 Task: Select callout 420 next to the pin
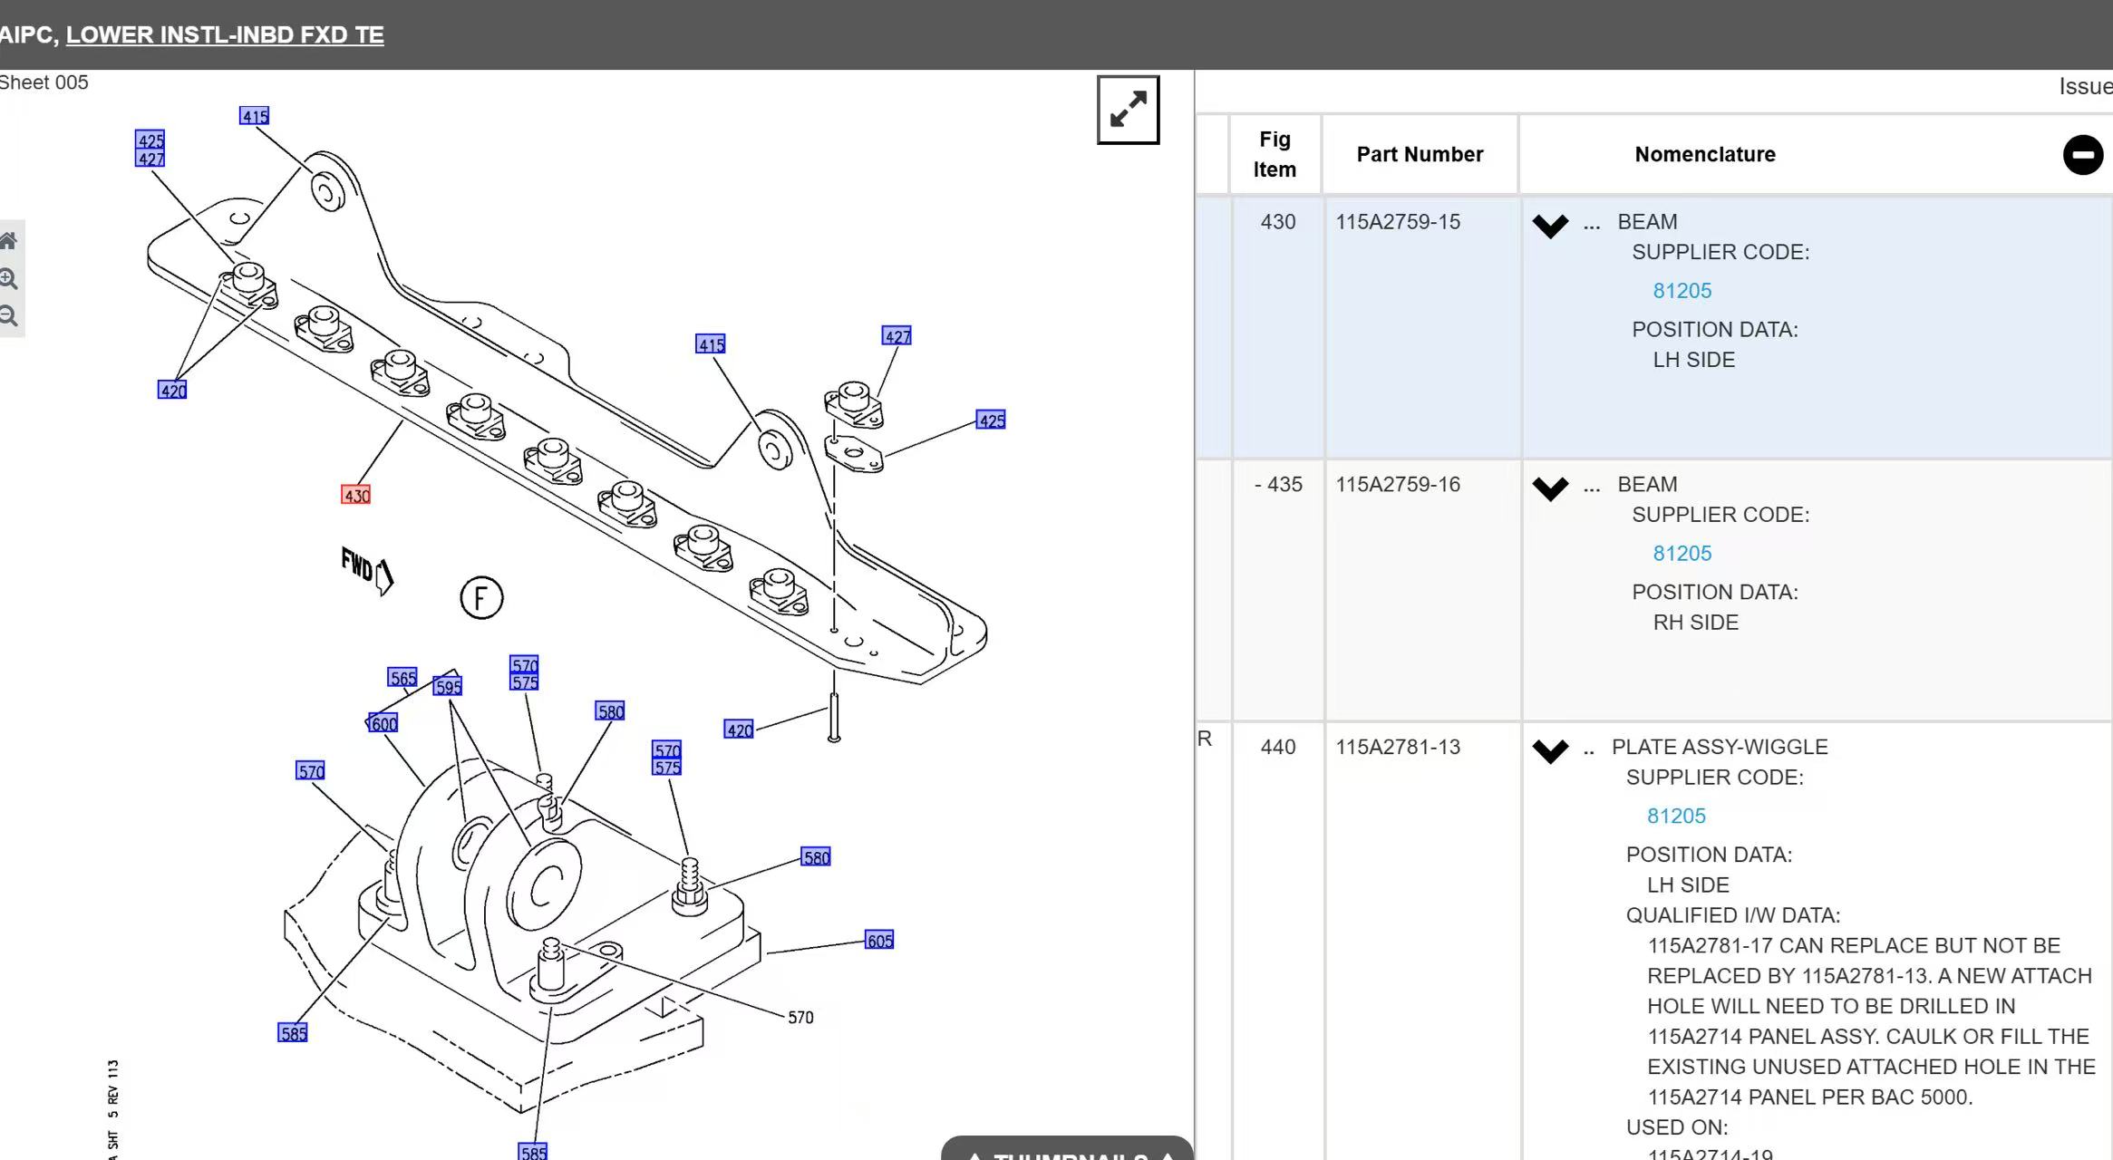point(739,730)
